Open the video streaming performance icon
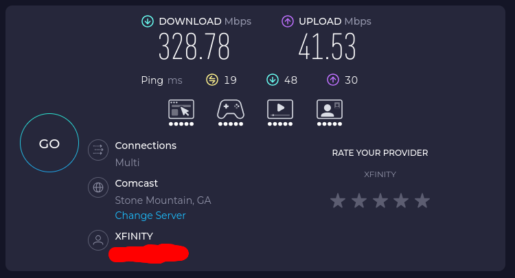This screenshot has width=515, height=278. (x=280, y=113)
